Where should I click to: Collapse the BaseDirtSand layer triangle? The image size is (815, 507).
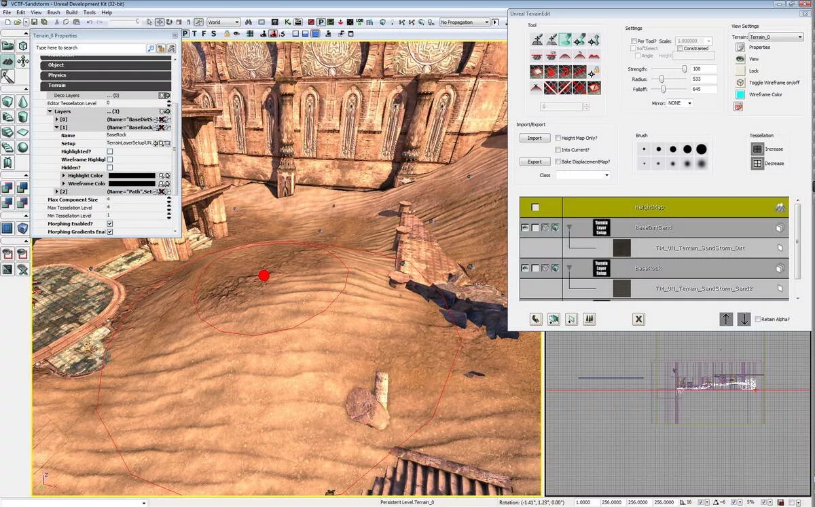(569, 228)
